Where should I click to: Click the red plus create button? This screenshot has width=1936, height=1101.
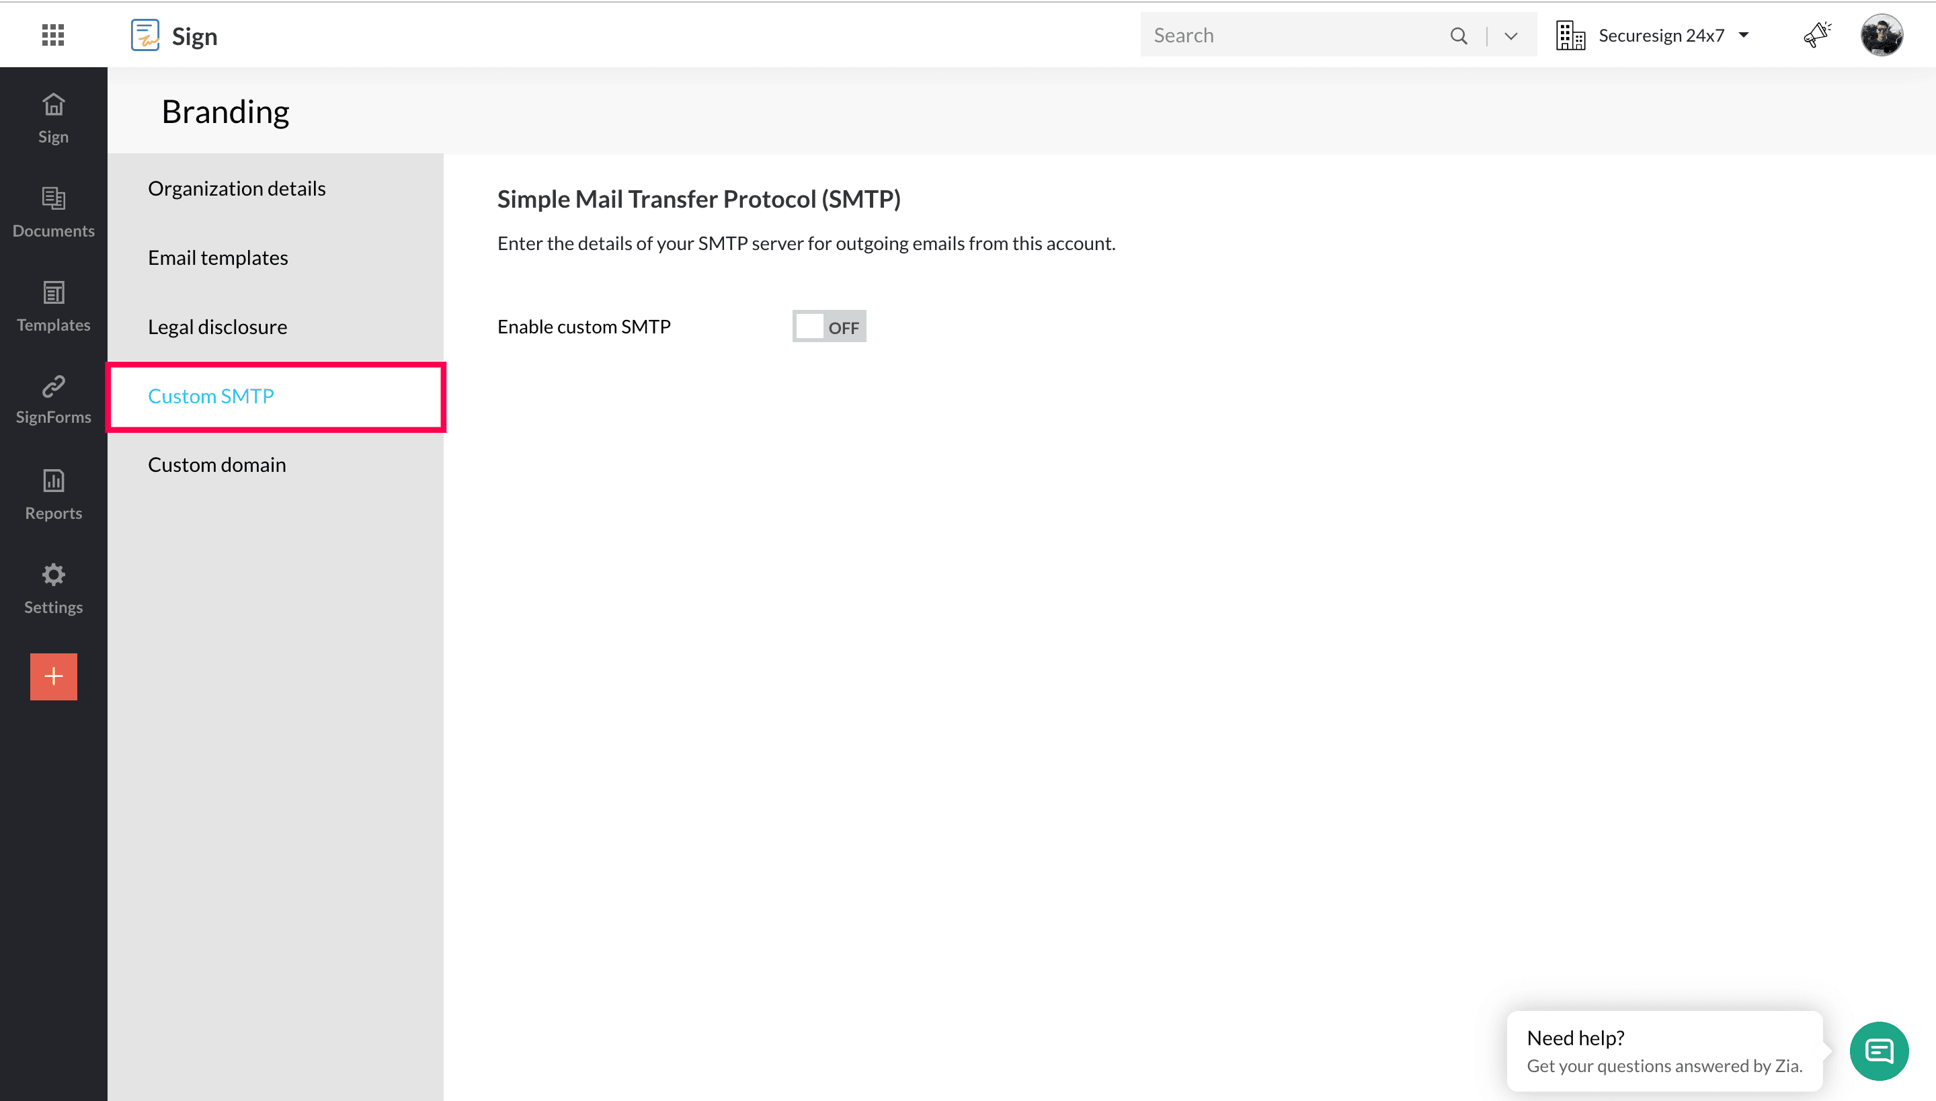(53, 676)
